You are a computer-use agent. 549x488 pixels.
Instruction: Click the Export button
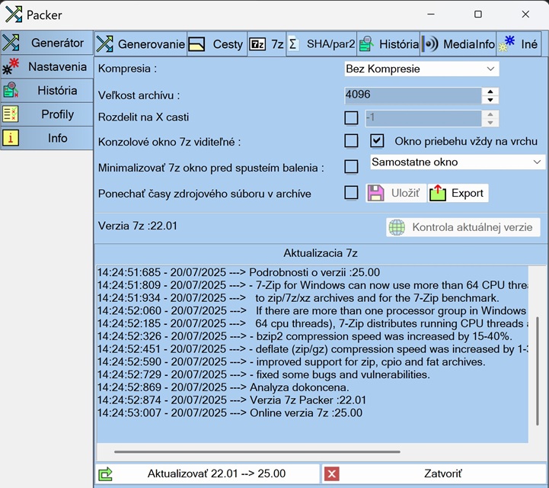[x=458, y=193]
